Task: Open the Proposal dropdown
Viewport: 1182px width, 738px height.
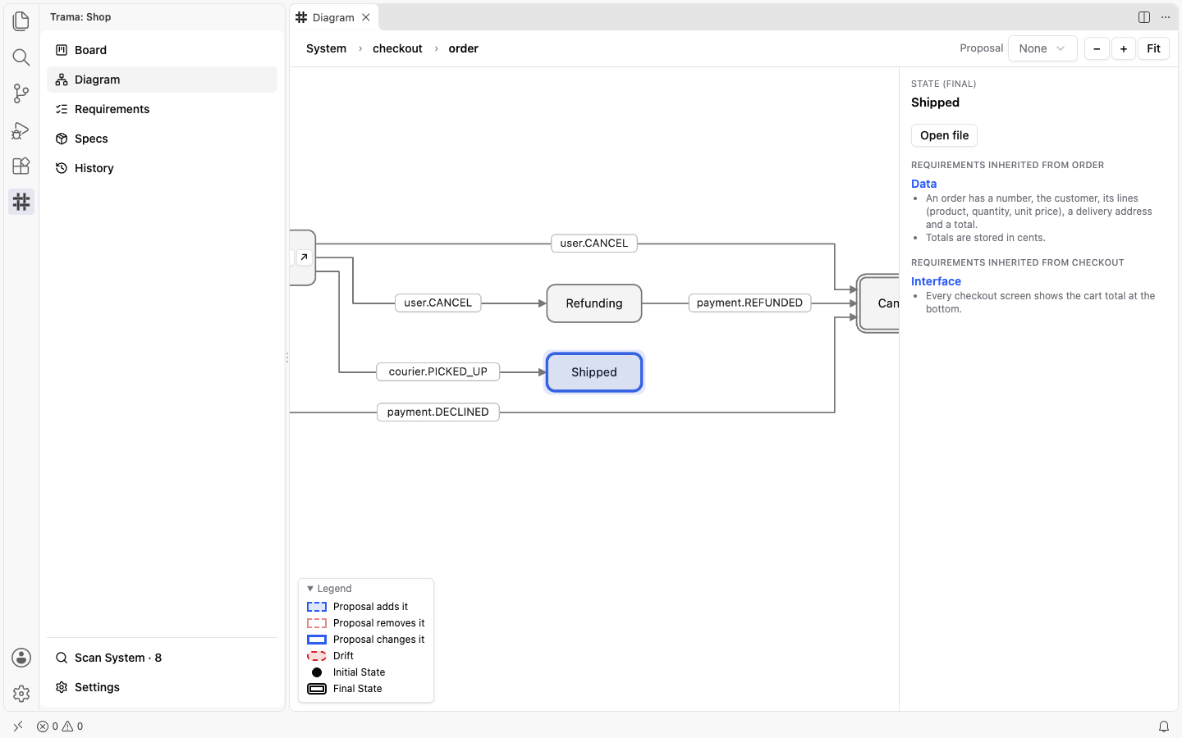Action: [1042, 48]
